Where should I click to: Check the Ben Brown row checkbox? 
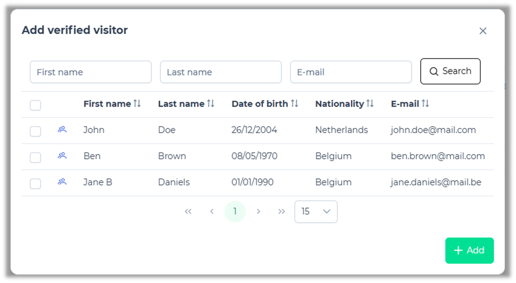tap(36, 157)
